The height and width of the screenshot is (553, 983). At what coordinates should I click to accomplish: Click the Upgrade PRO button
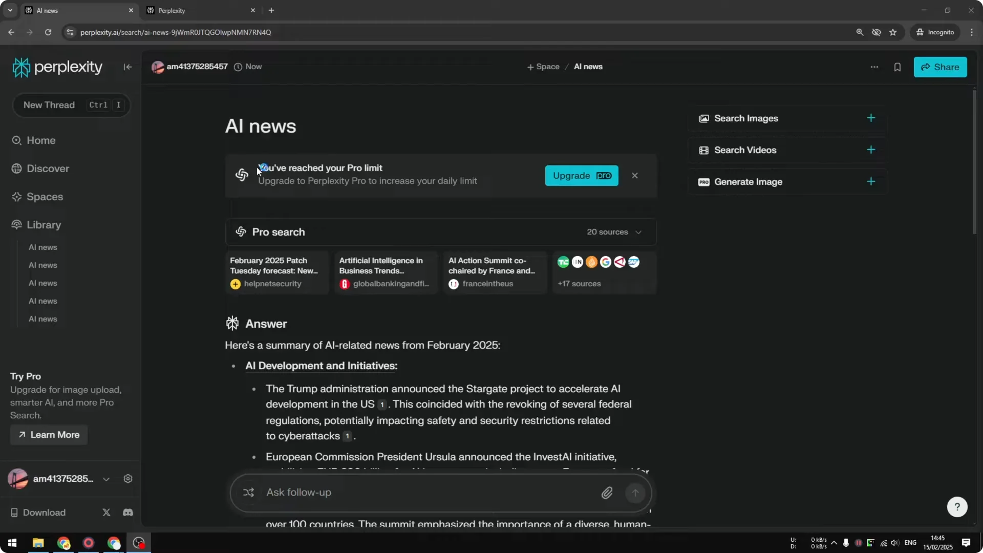(582, 176)
